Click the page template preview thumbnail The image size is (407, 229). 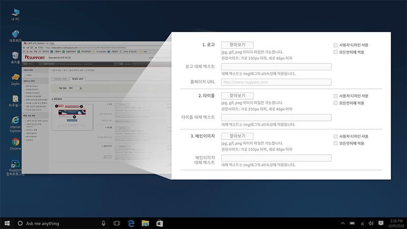(72, 117)
